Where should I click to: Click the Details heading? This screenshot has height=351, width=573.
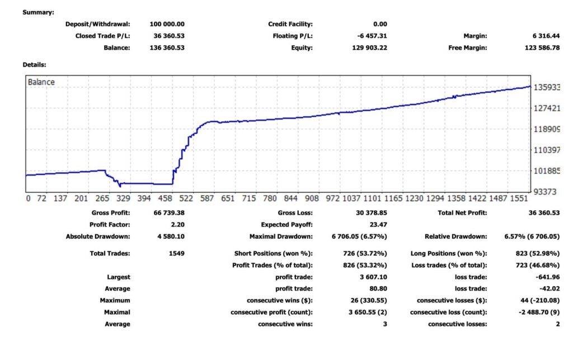(x=34, y=65)
